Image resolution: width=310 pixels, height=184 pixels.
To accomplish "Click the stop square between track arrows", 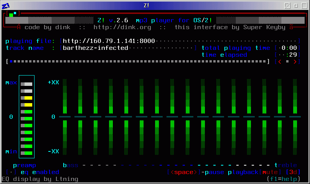I will [287, 62].
